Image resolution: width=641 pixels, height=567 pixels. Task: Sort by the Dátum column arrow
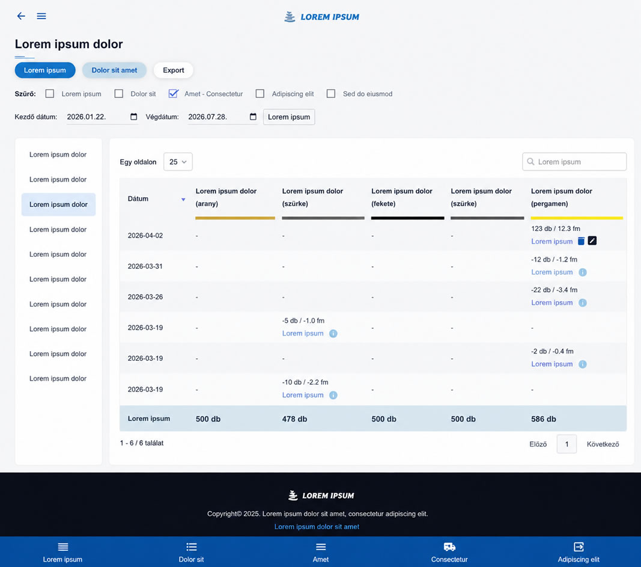(183, 199)
